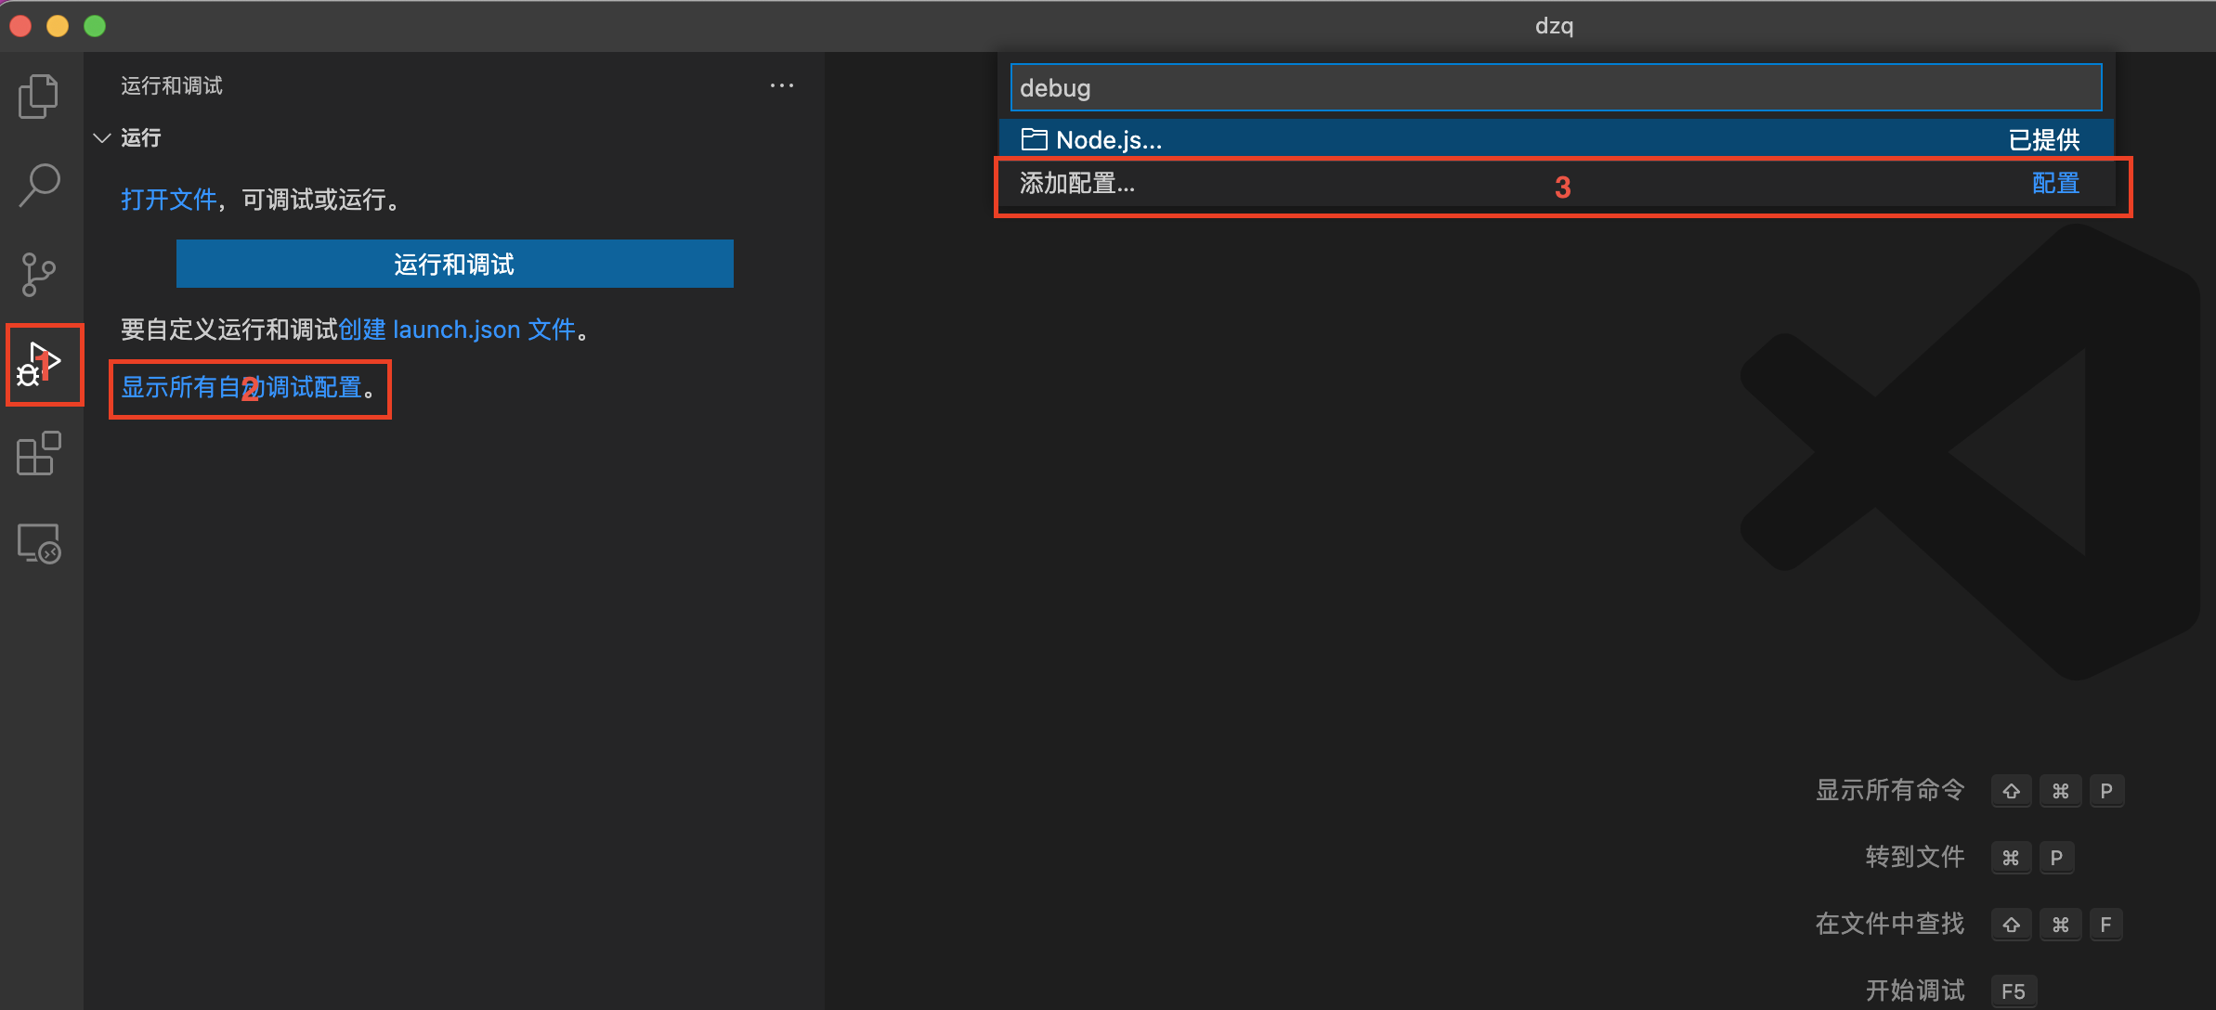Open the Explorer view in the activity bar
Screen dimensions: 2216x1010
click(x=38, y=95)
